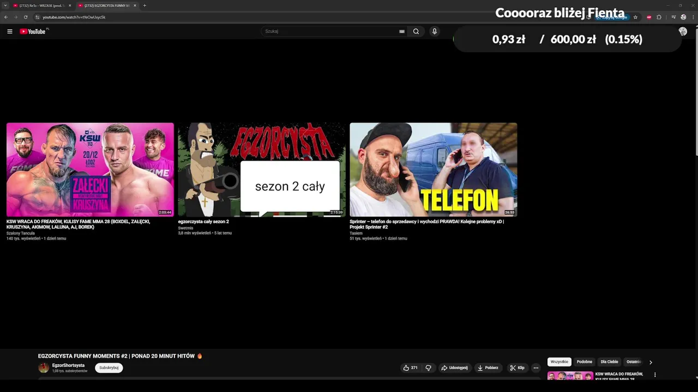Screen dimensions: 698x392
Task: Select the Podobne filter chip
Action: tap(585, 362)
